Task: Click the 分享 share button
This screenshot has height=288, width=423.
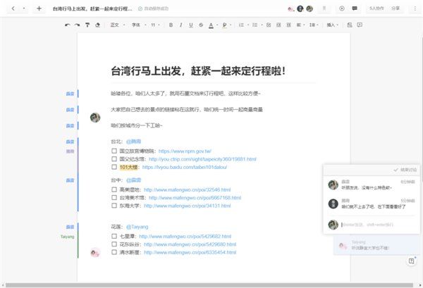Action: point(396,8)
